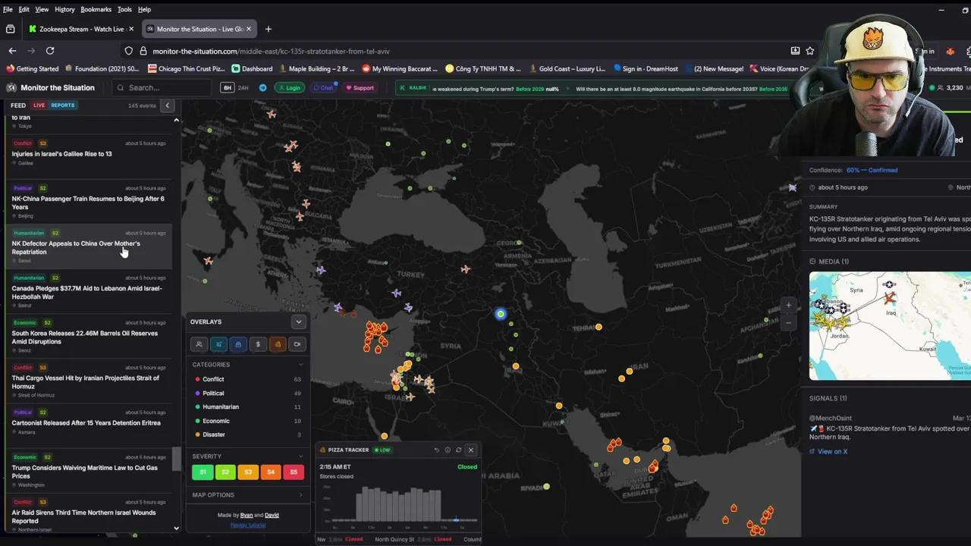971x546 pixels.
Task: Open browser History menu
Action: [x=64, y=9]
